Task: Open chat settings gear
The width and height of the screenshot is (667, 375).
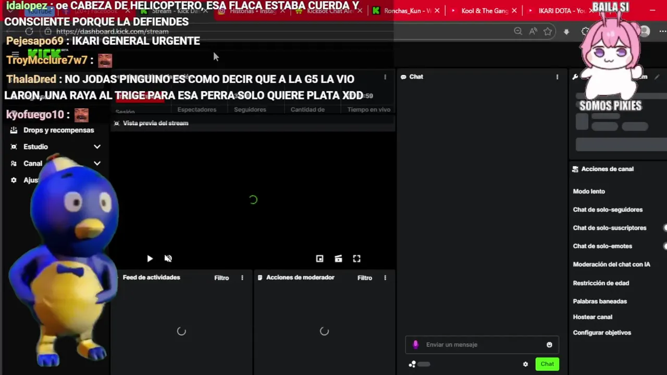Action: pos(525,364)
